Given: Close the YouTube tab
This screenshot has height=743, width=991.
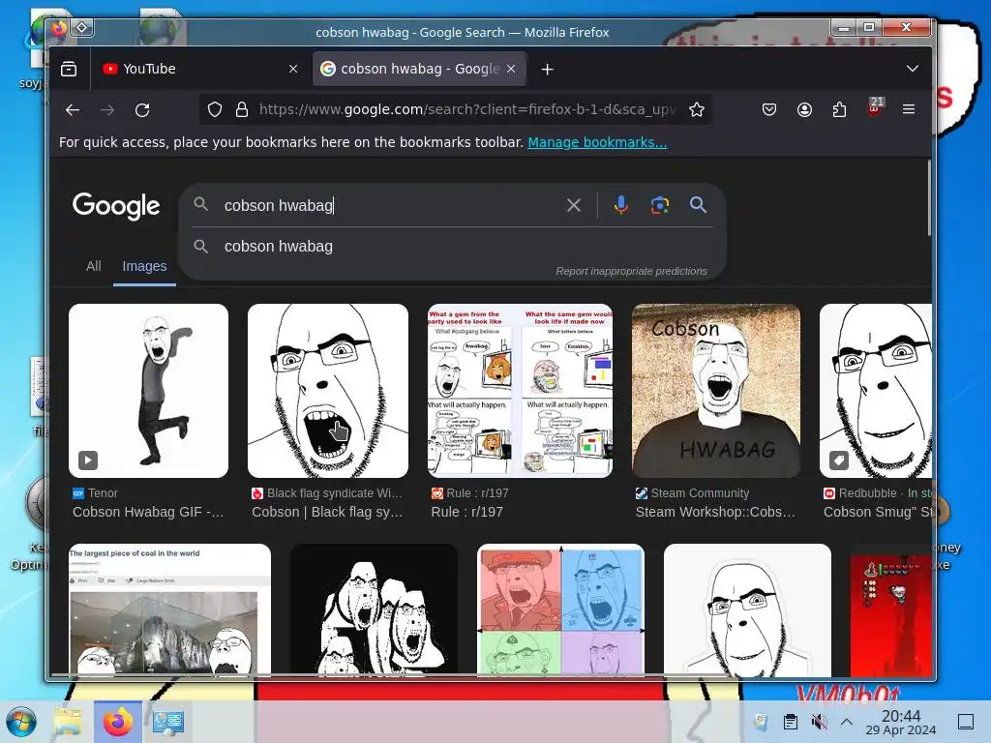Looking at the screenshot, I should point(293,69).
